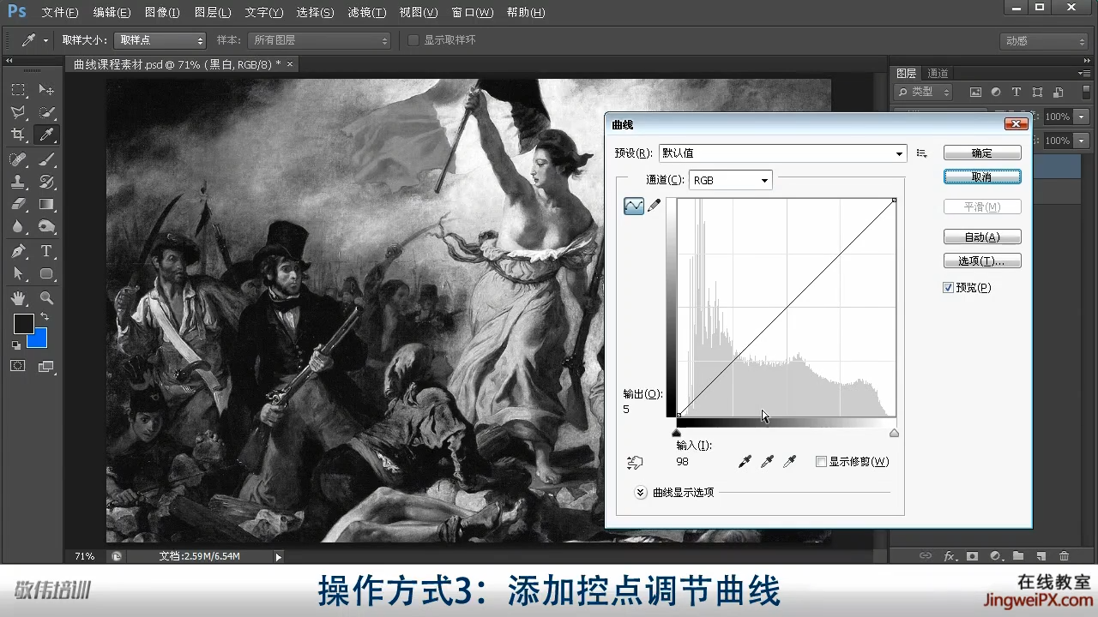
Task: Reset default foreground and background colors
Action: tap(15, 344)
